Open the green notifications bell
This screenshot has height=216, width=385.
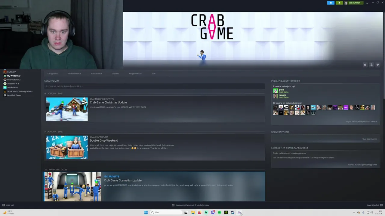point(339,3)
